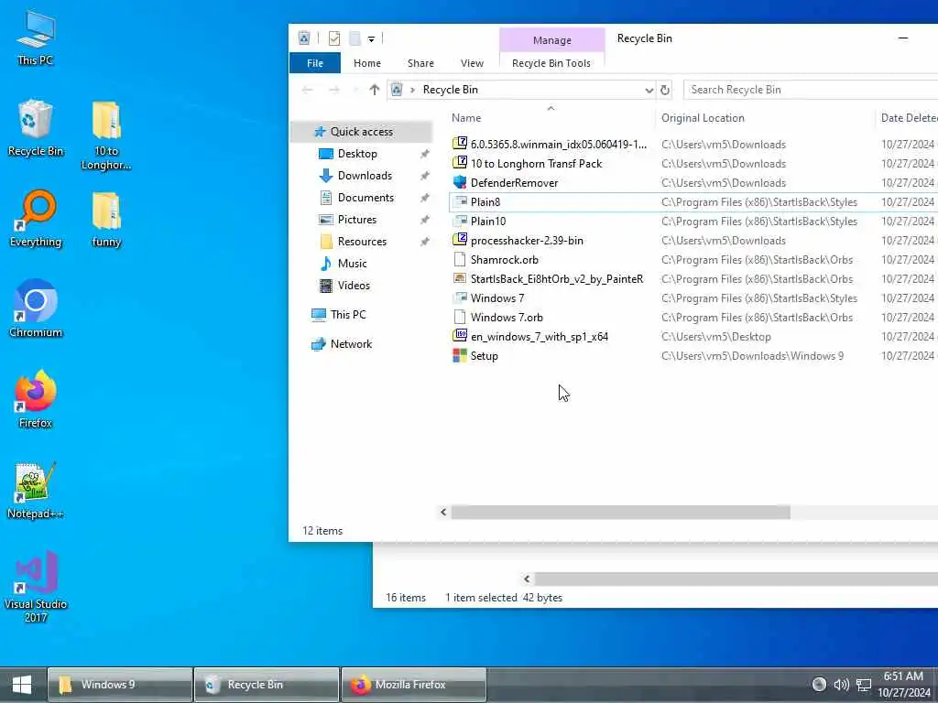This screenshot has width=938, height=703.
Task: Open Customize Quick Access Toolbar dropdown
Action: click(372, 39)
